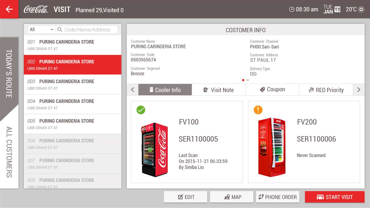Click the START VISIT button
This screenshot has width=370, height=208.
[x=335, y=197]
